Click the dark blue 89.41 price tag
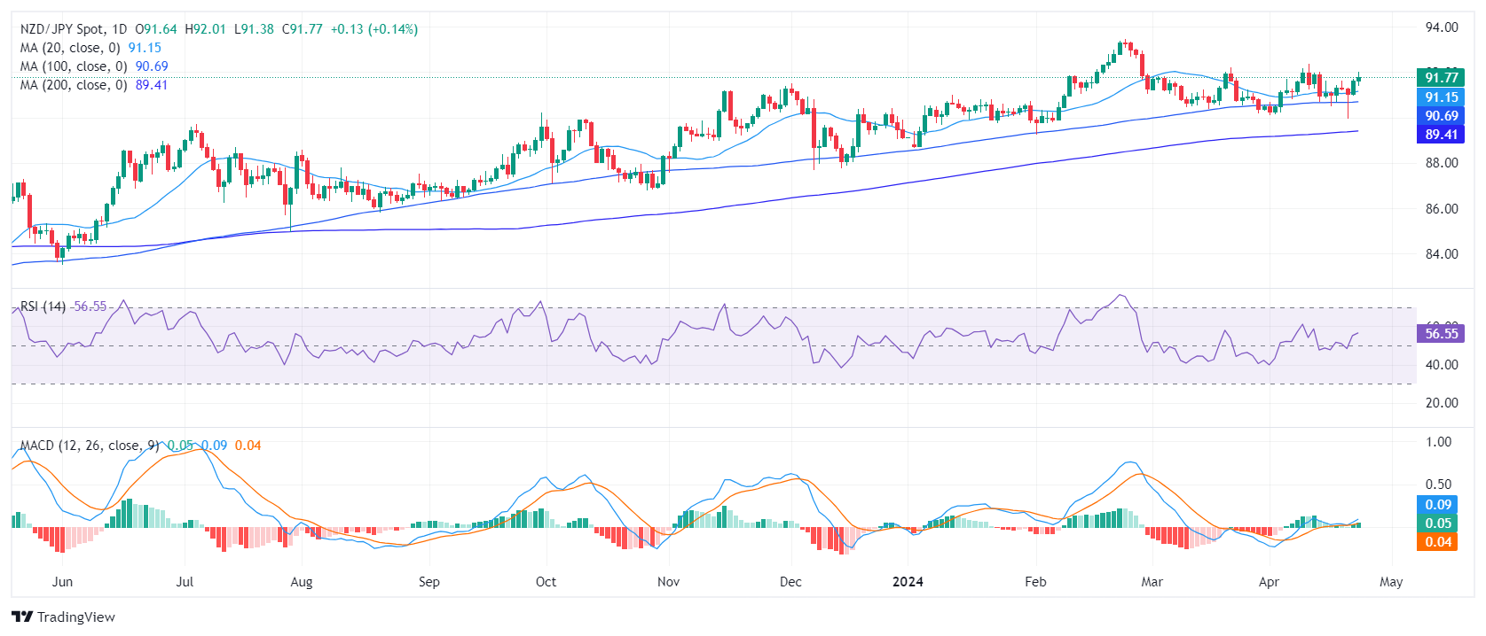1486x636 pixels. pos(1441,135)
